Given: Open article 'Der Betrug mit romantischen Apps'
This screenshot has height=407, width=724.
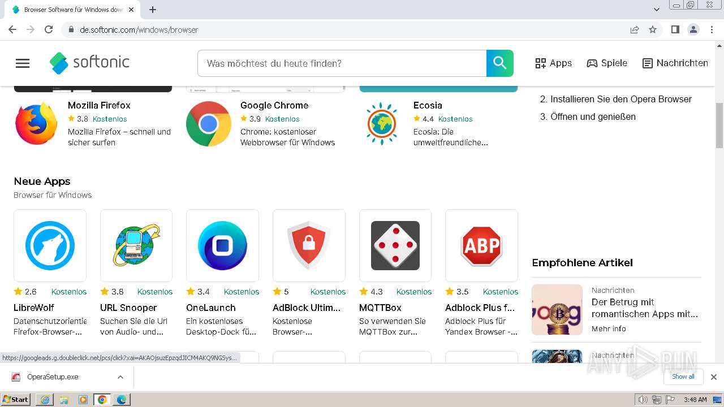Looking at the screenshot, I should tap(645, 308).
